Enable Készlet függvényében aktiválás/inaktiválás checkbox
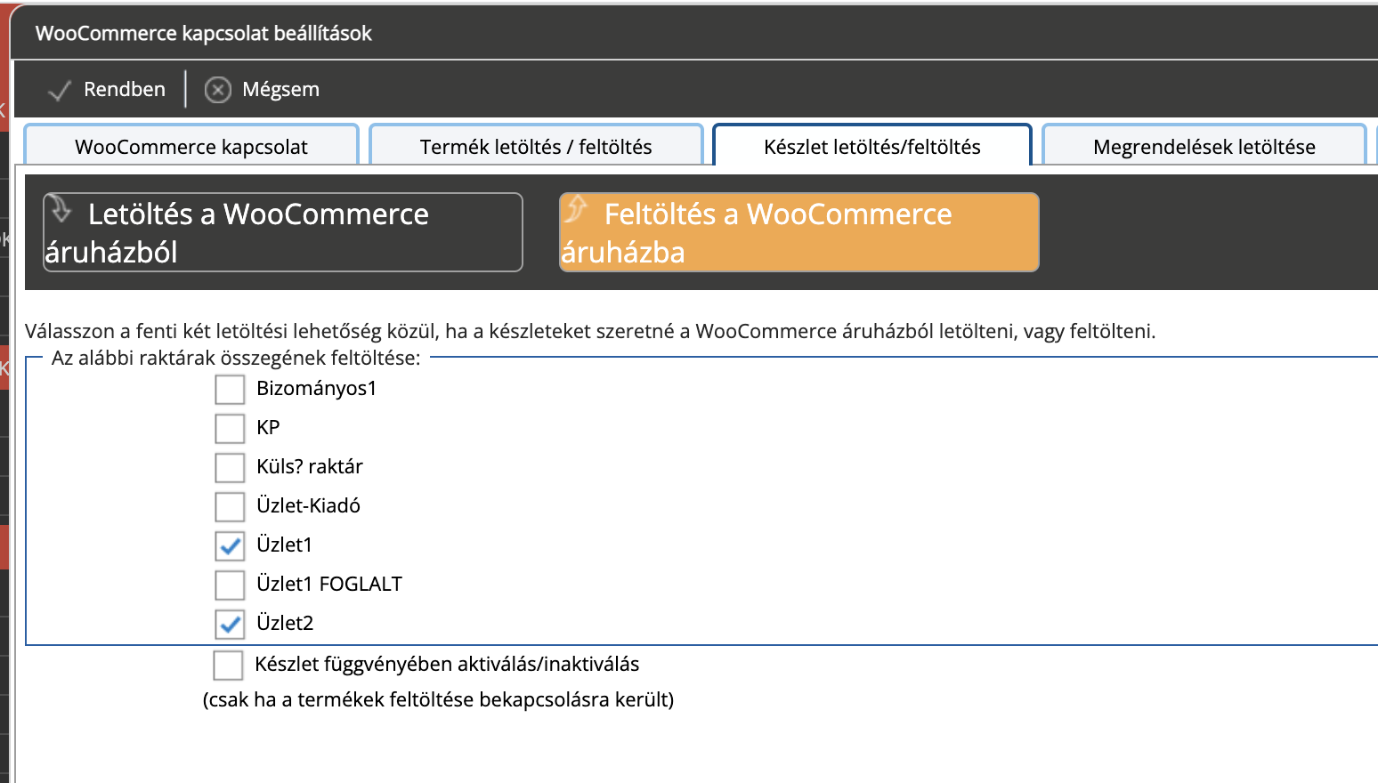Image resolution: width=1378 pixels, height=783 pixels. click(228, 665)
